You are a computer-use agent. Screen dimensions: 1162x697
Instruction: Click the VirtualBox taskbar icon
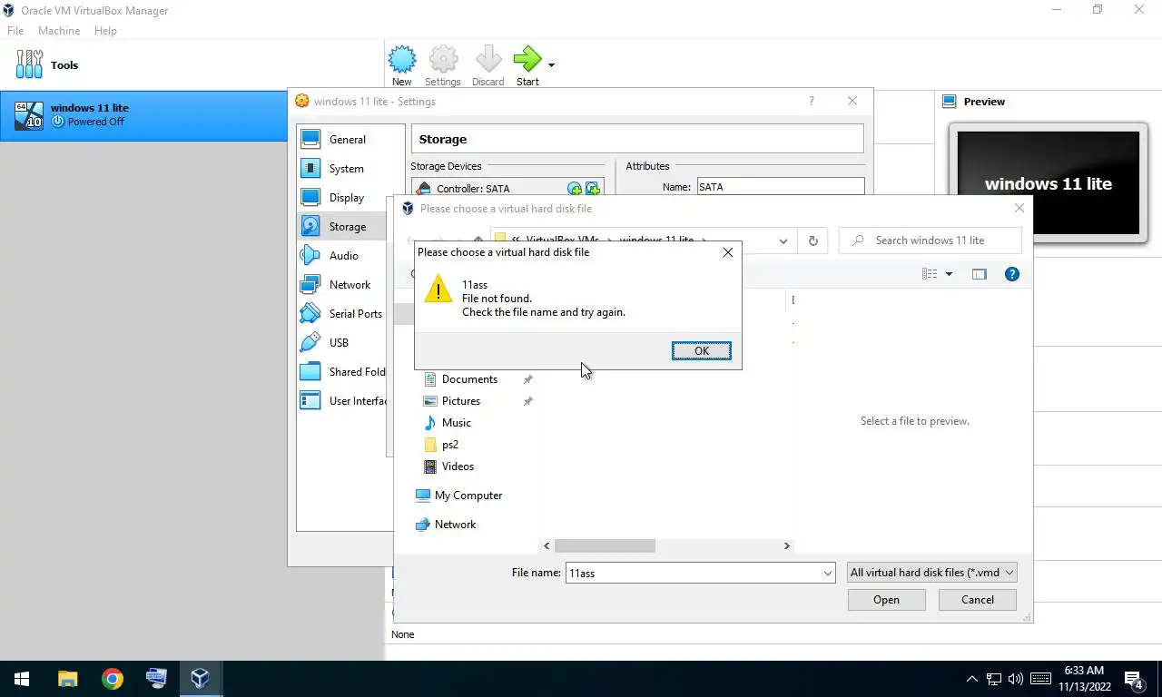click(x=200, y=679)
